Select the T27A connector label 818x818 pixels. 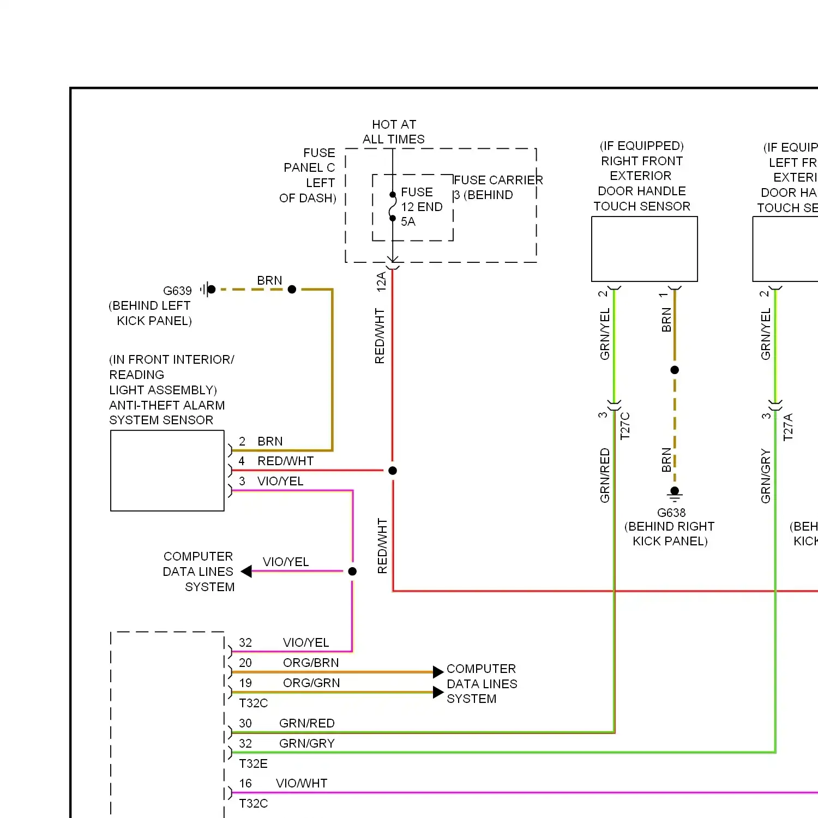[788, 427]
